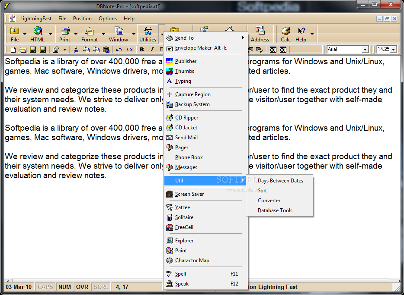Screen dimensions: 404x295
Task: Open CD Jacket menu item
Action: [x=206, y=128]
